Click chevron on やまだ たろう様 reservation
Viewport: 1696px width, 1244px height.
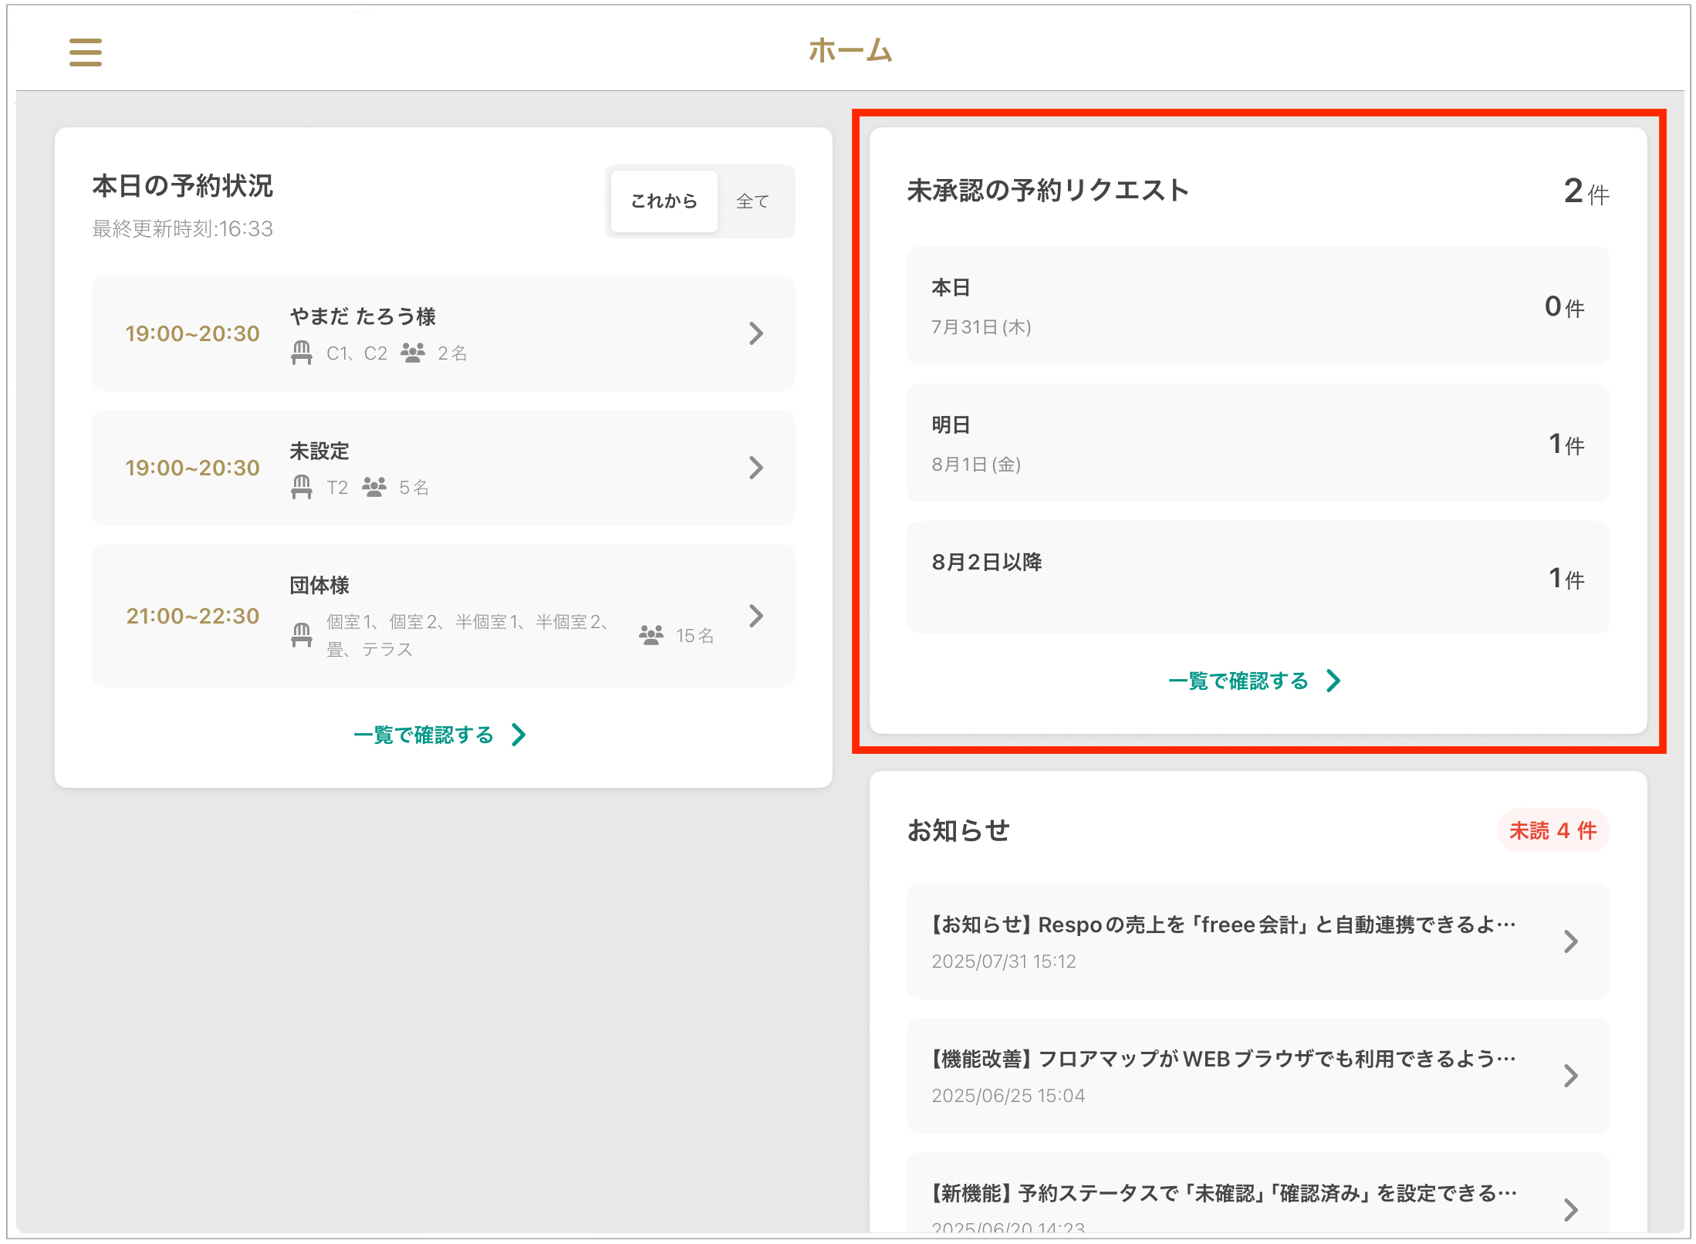755,333
